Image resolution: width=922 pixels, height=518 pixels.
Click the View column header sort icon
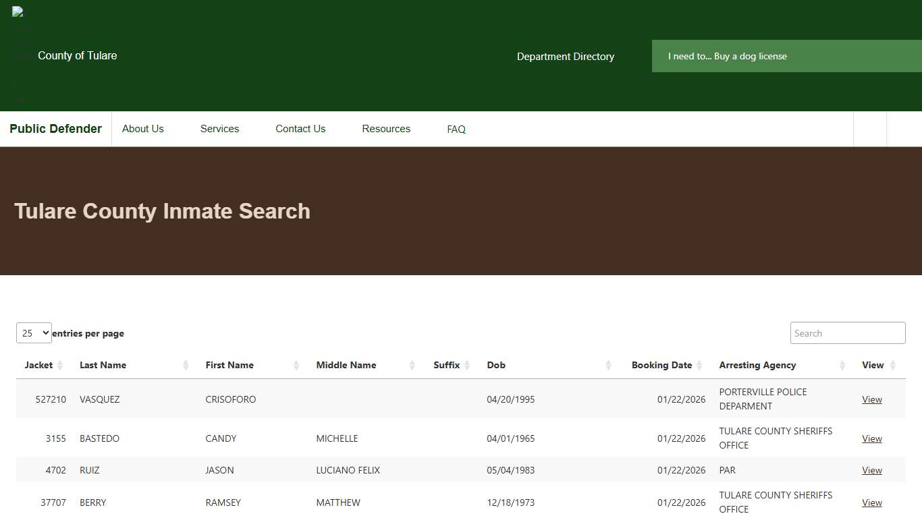tap(892, 365)
